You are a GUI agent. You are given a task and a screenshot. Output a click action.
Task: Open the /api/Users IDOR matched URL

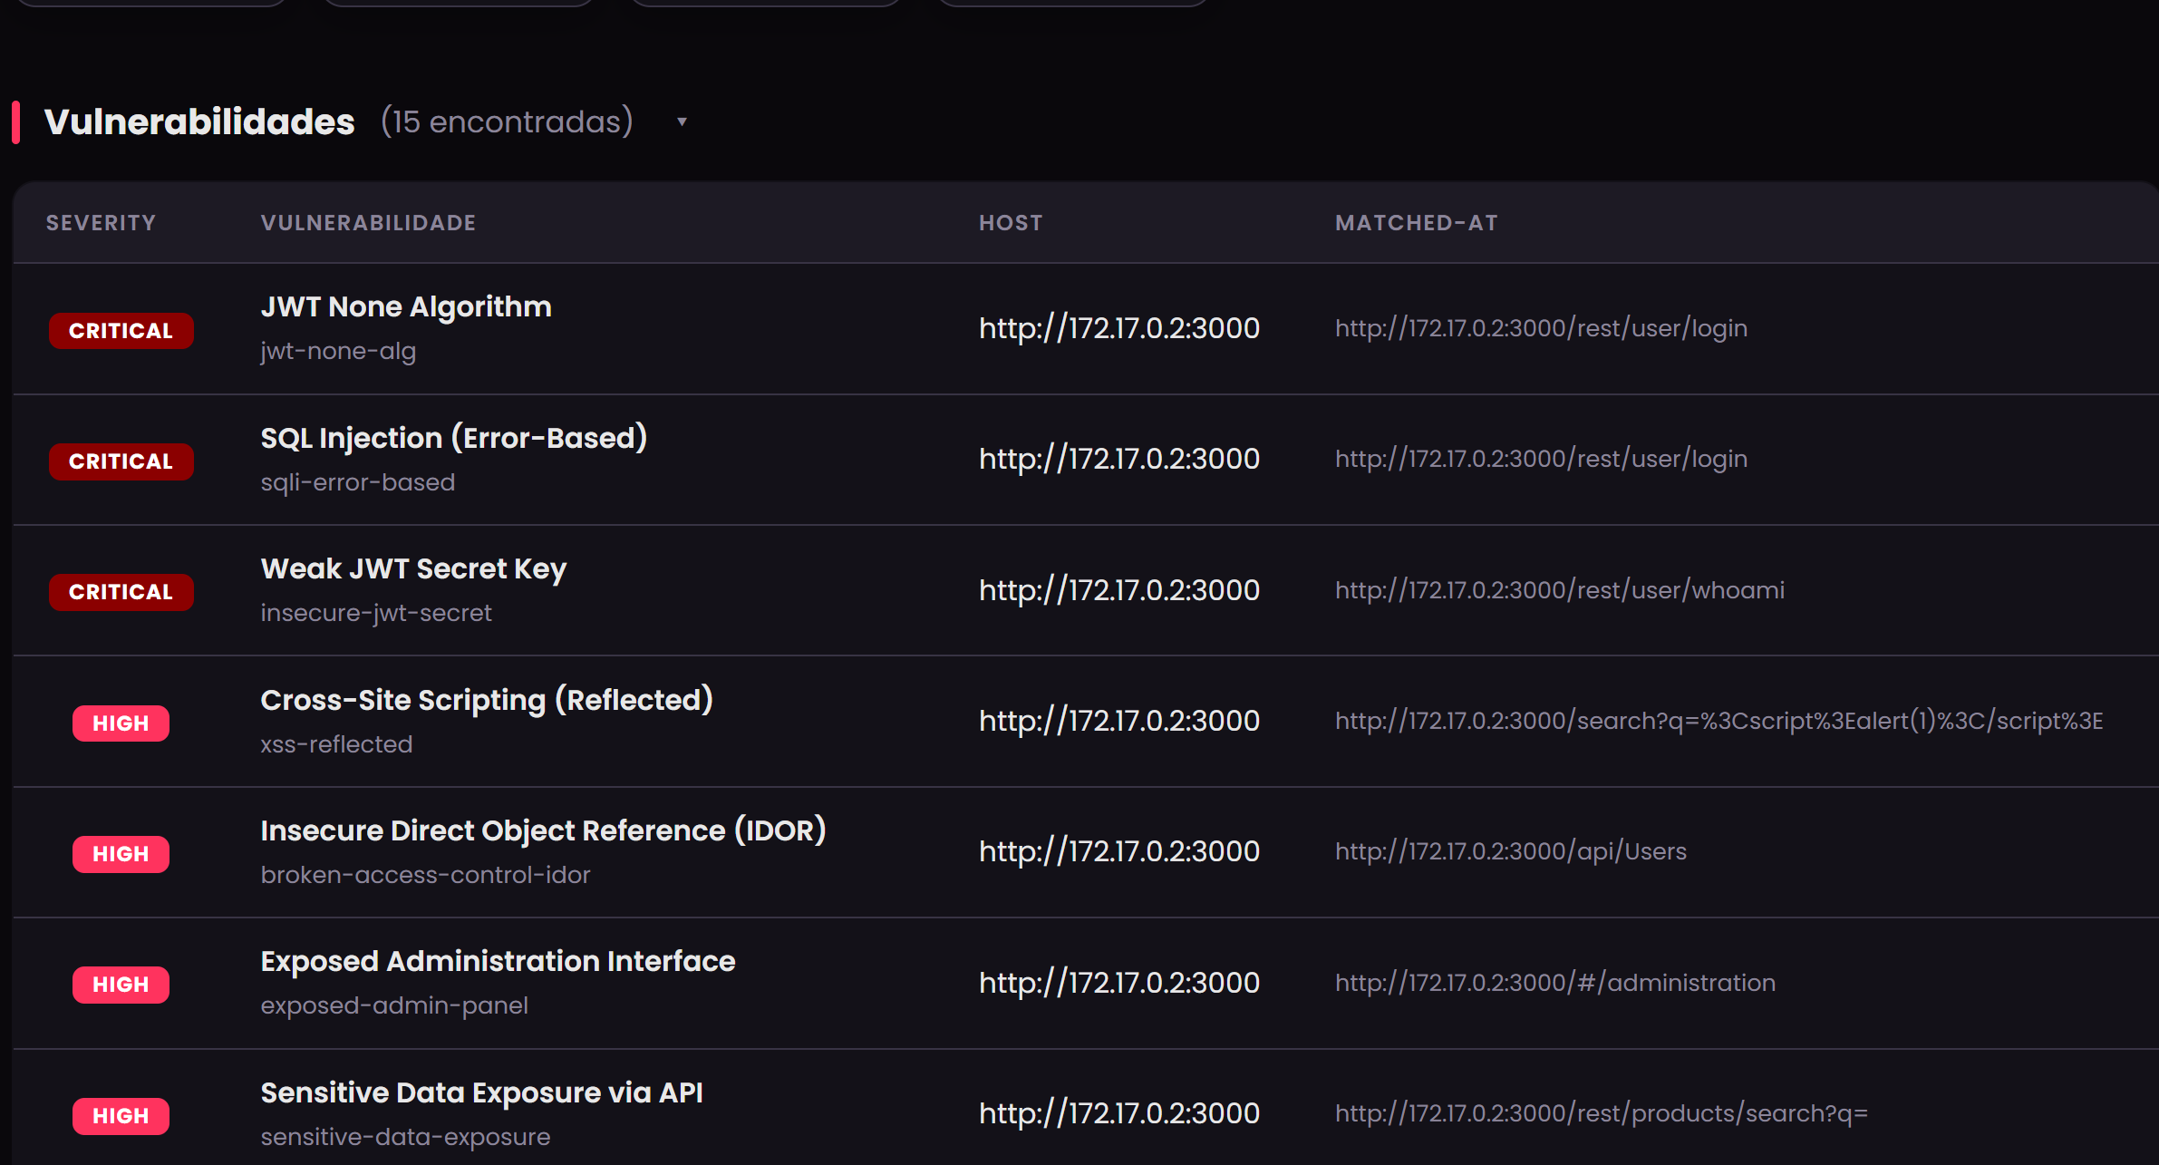click(1510, 850)
